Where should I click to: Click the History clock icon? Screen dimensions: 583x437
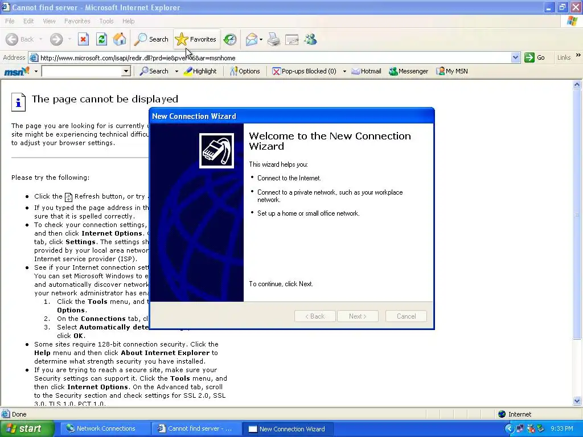pyautogui.click(x=230, y=39)
